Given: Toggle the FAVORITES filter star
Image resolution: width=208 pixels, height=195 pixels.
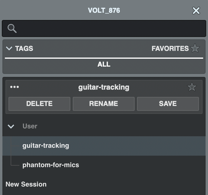Looking at the screenshot, I should point(195,48).
